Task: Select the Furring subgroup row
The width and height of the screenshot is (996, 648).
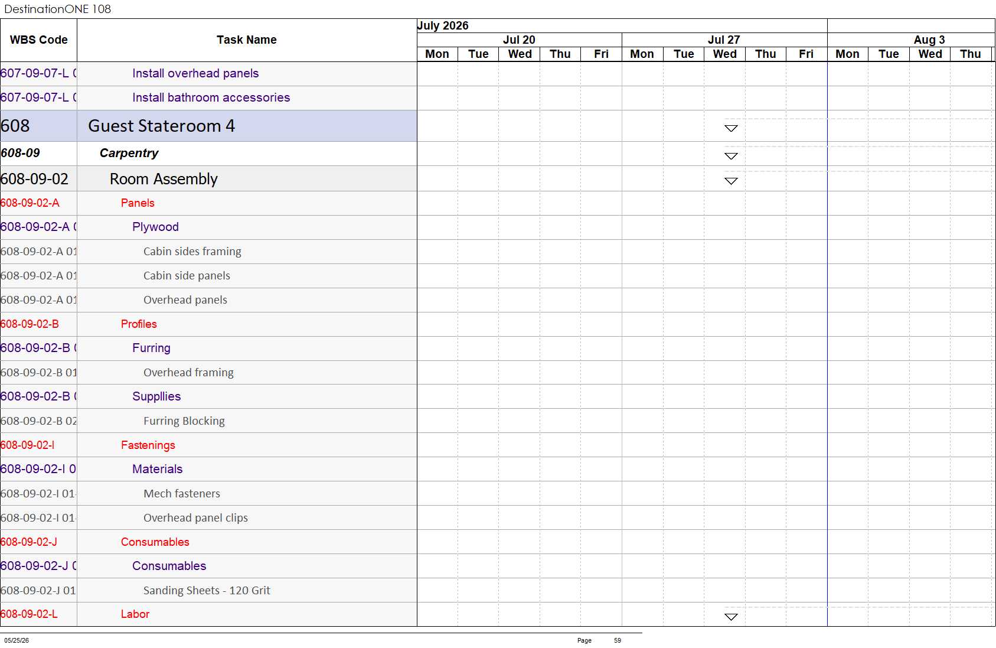Action: pyautogui.click(x=208, y=349)
